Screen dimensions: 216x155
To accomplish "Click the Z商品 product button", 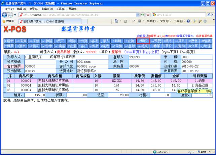I will (94, 45).
